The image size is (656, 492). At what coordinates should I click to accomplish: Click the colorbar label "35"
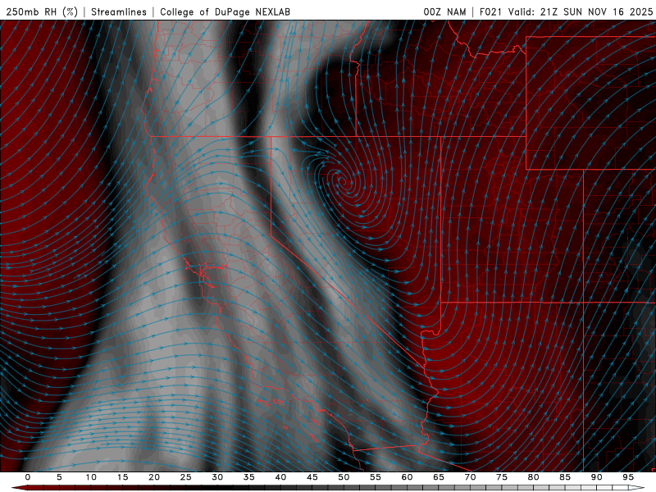249,477
